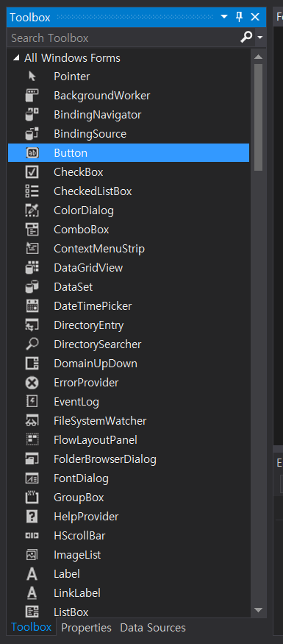
Task: Click the scrollbar up arrow
Action: pyautogui.click(x=258, y=57)
